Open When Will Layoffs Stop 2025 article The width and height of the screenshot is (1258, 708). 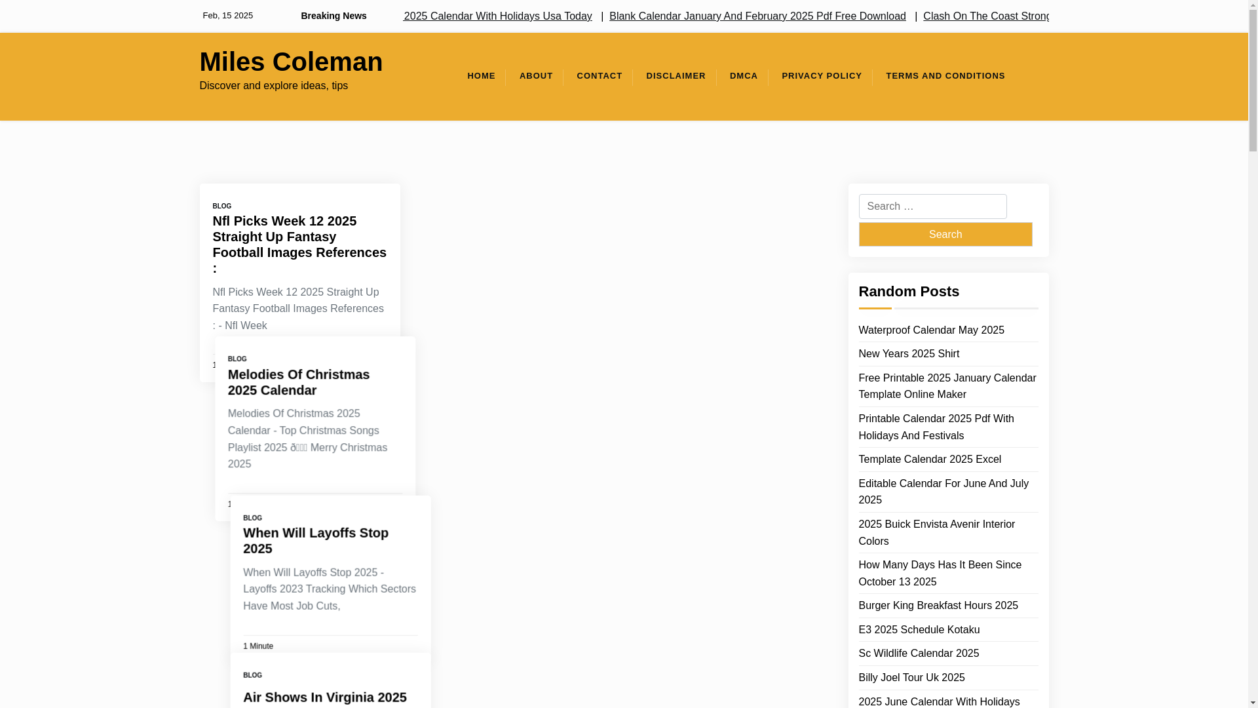pyautogui.click(x=315, y=541)
